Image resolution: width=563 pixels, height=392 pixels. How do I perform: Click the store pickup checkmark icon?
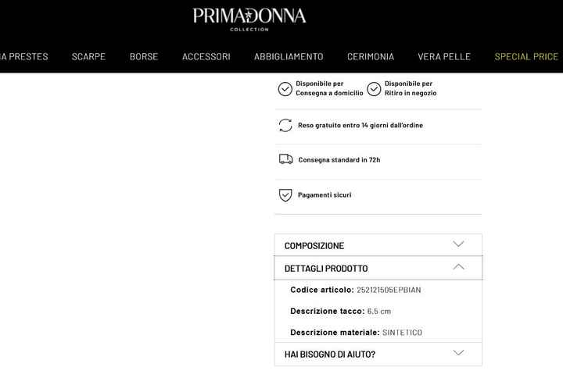[x=374, y=88]
